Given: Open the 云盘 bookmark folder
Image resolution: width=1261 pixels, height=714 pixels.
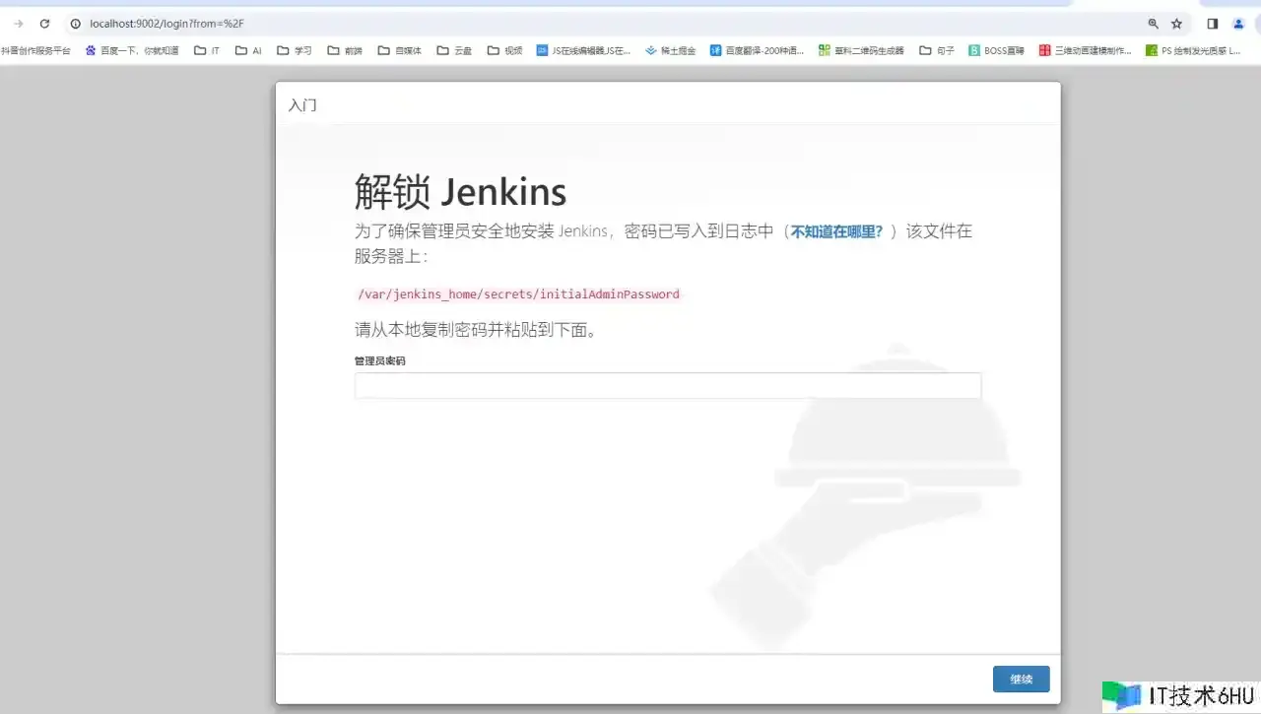Looking at the screenshot, I should coord(454,50).
